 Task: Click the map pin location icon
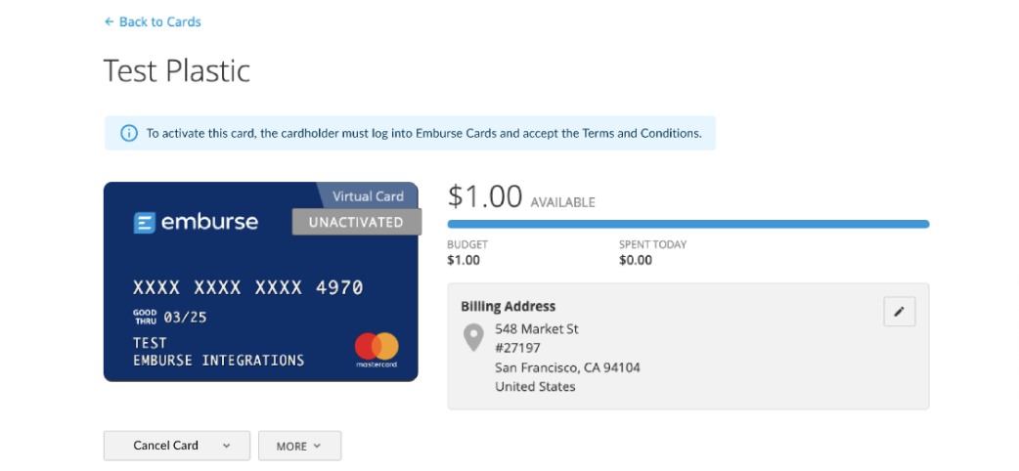pos(473,337)
